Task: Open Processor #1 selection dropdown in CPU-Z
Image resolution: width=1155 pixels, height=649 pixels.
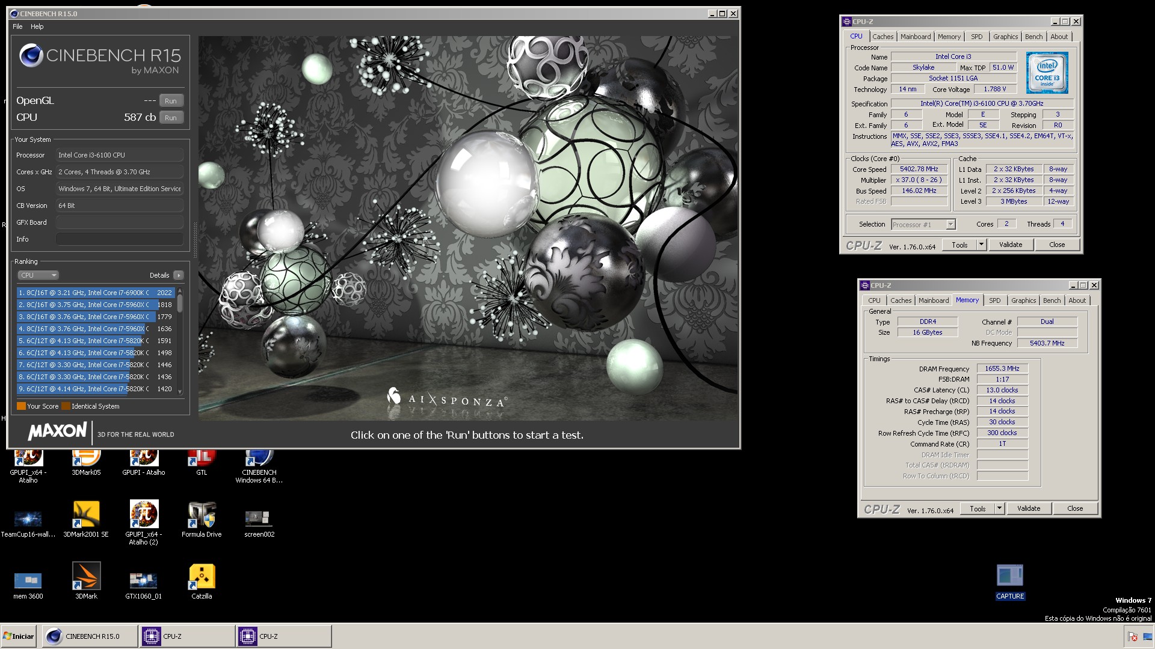Action: (923, 225)
